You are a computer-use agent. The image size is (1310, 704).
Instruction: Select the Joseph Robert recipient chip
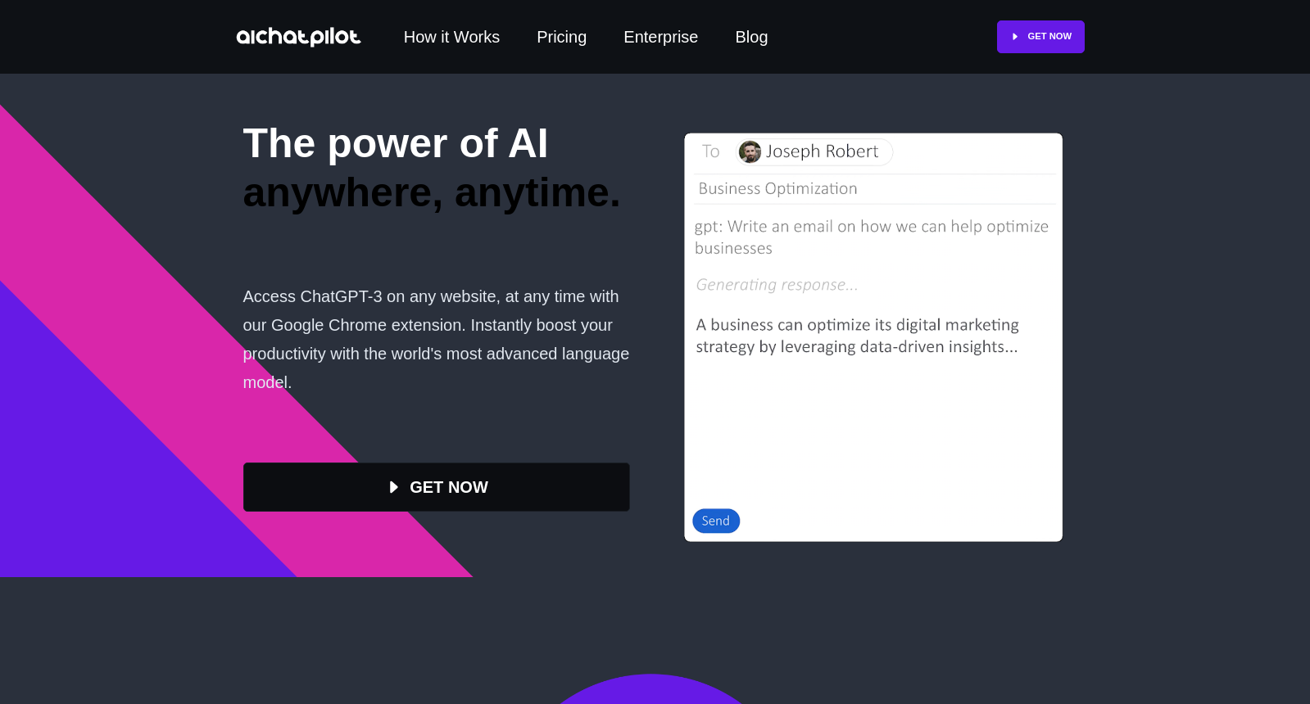click(814, 151)
